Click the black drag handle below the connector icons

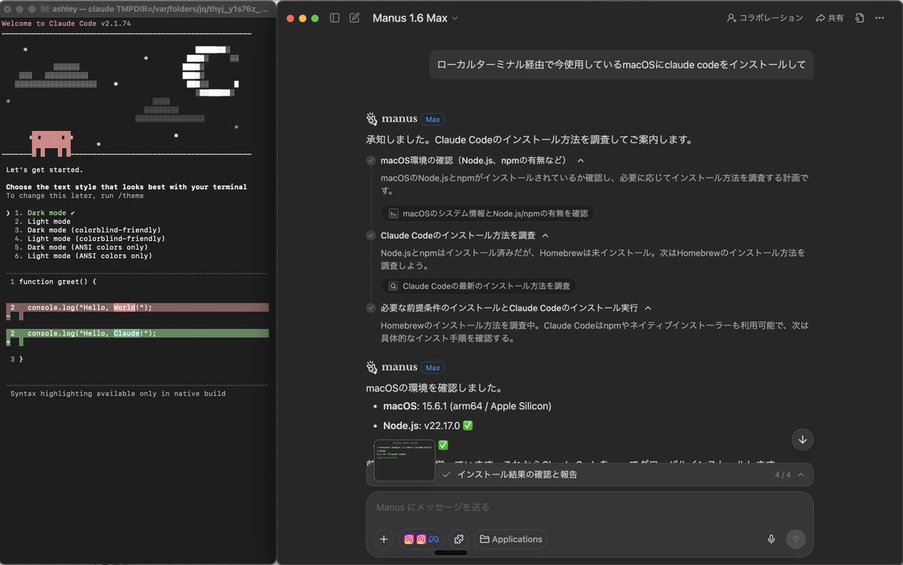click(x=451, y=551)
